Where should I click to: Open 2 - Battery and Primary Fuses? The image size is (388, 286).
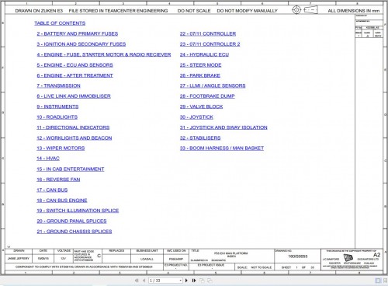pos(78,33)
